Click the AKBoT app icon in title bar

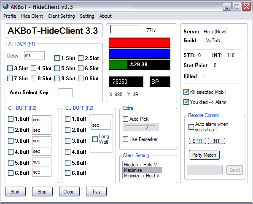coord(5,7)
